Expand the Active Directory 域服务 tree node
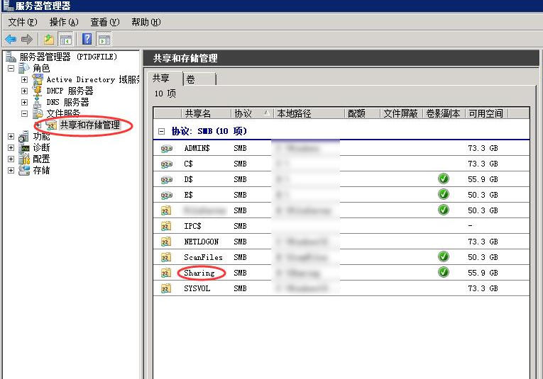The width and height of the screenshot is (543, 379). 24,80
